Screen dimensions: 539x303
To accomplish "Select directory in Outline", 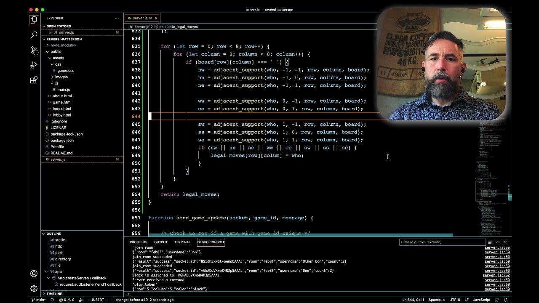I will 63,259.
